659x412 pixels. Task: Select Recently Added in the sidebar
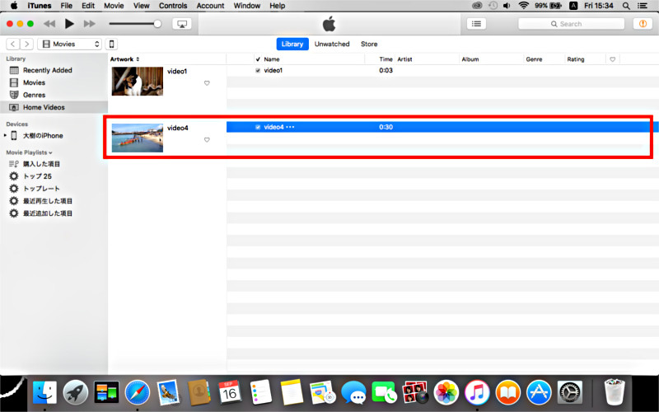(47, 70)
